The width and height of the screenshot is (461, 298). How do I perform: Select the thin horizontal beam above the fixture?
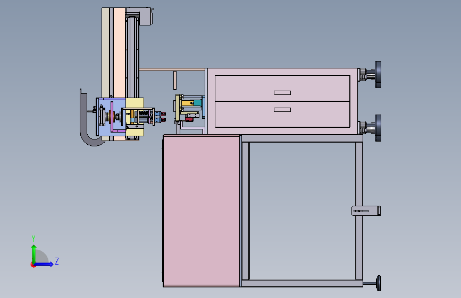(172, 70)
